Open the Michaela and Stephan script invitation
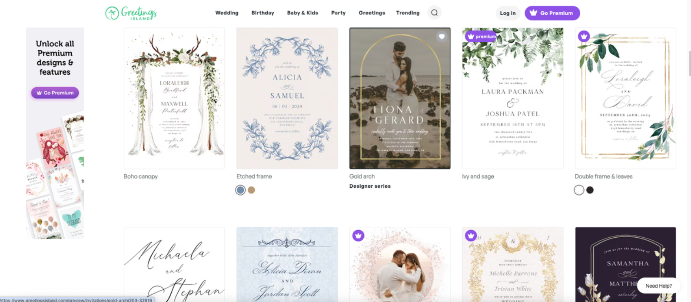 (x=174, y=264)
